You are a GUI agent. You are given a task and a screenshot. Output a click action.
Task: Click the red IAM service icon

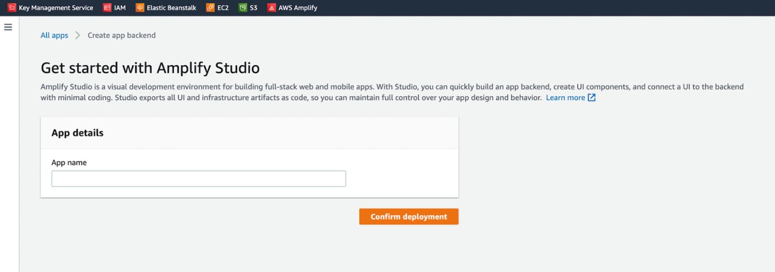click(107, 8)
